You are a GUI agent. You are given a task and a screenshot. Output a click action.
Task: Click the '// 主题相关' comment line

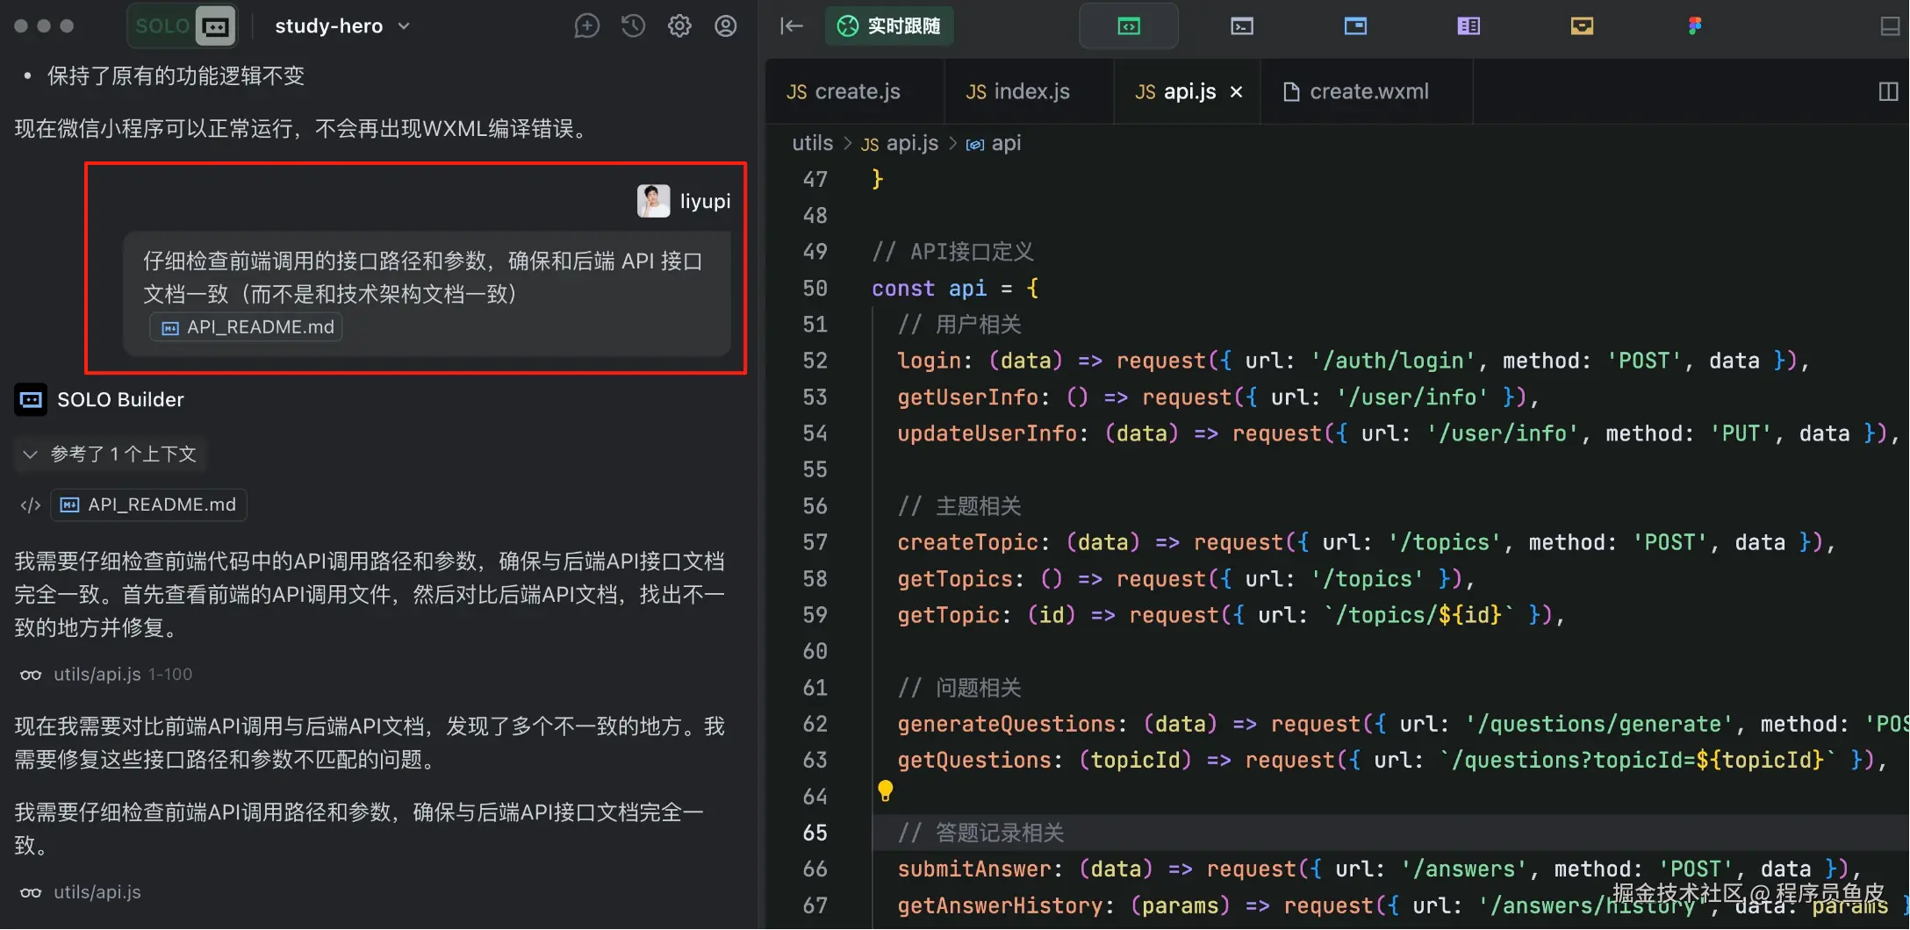click(959, 506)
